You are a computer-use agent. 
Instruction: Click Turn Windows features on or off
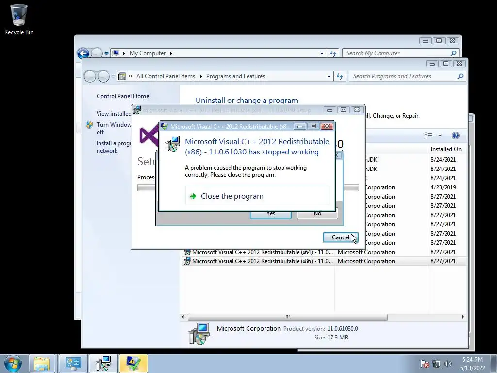[114, 128]
